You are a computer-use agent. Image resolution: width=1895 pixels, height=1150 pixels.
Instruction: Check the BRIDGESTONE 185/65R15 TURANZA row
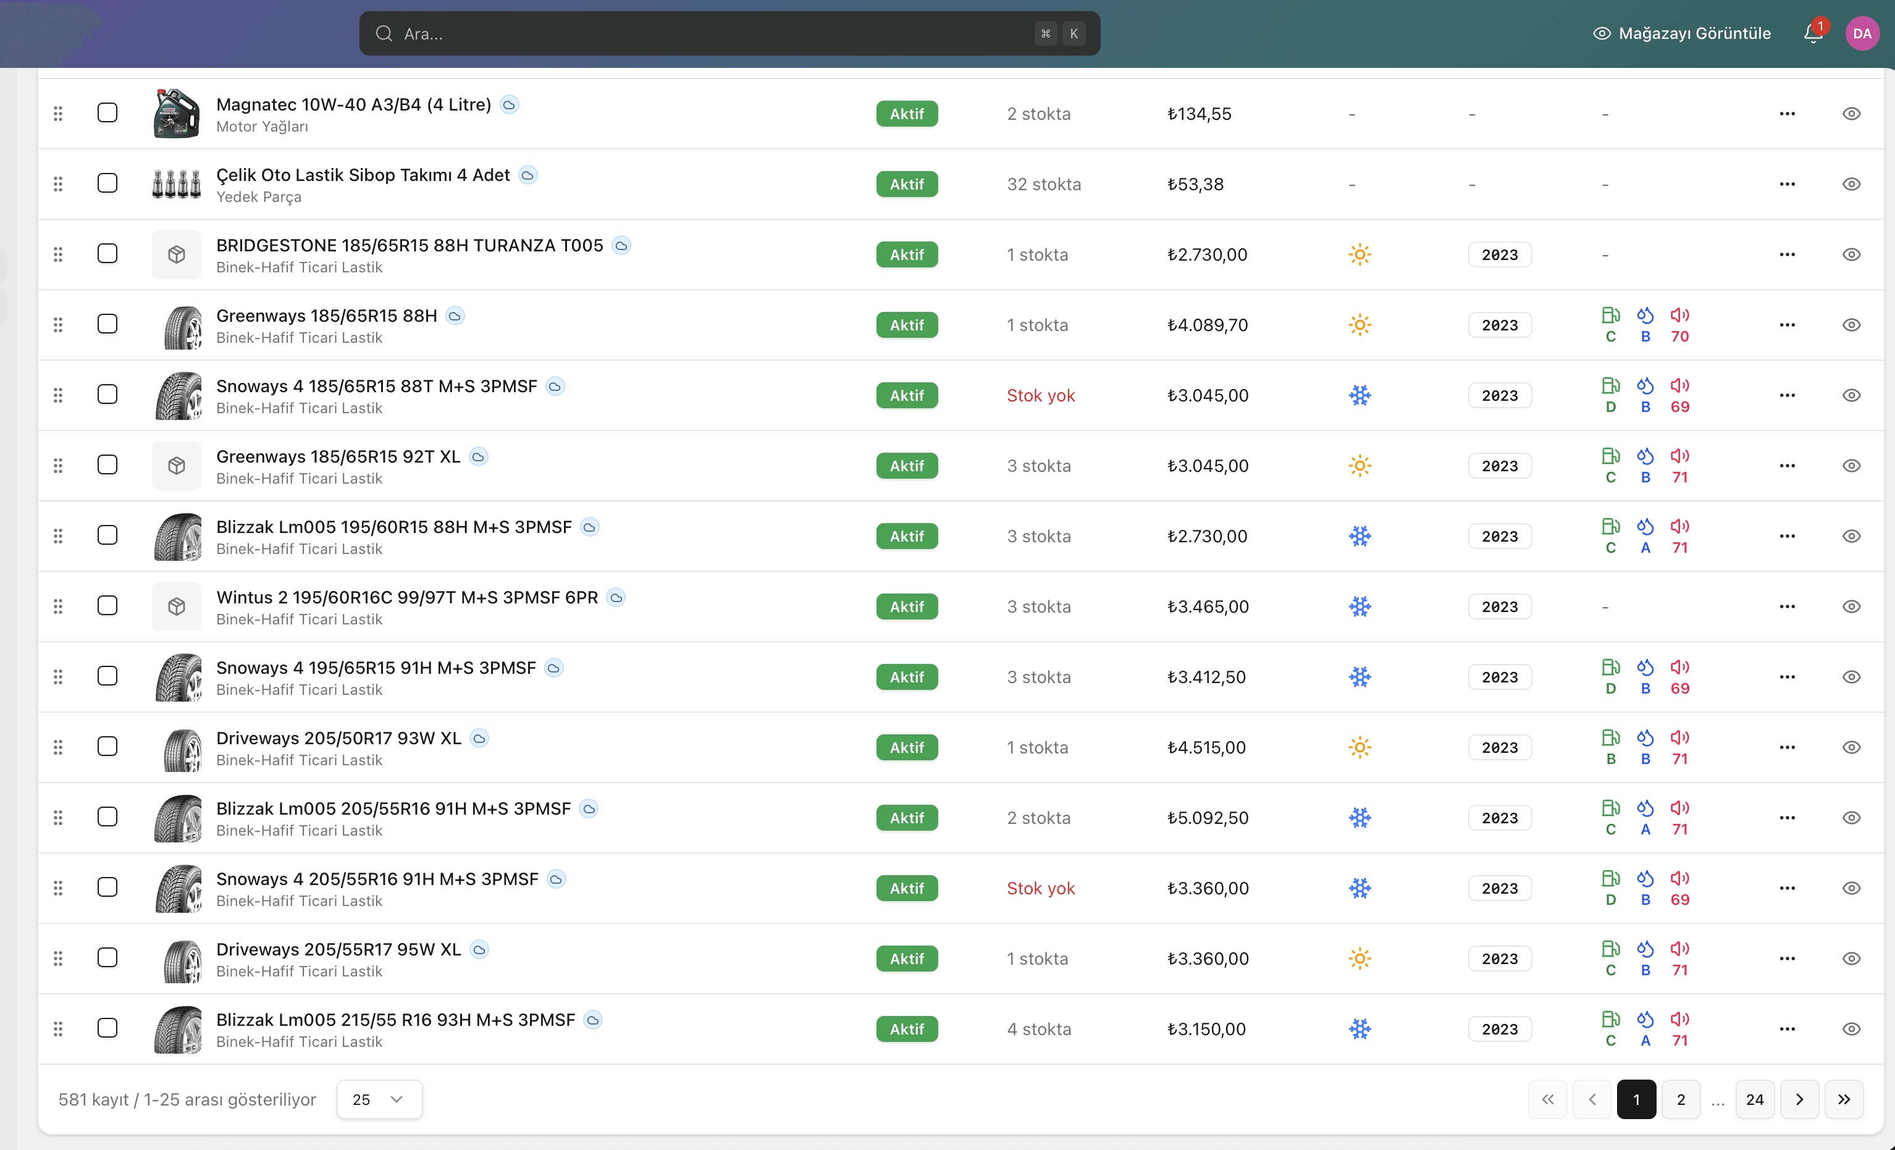(x=107, y=254)
